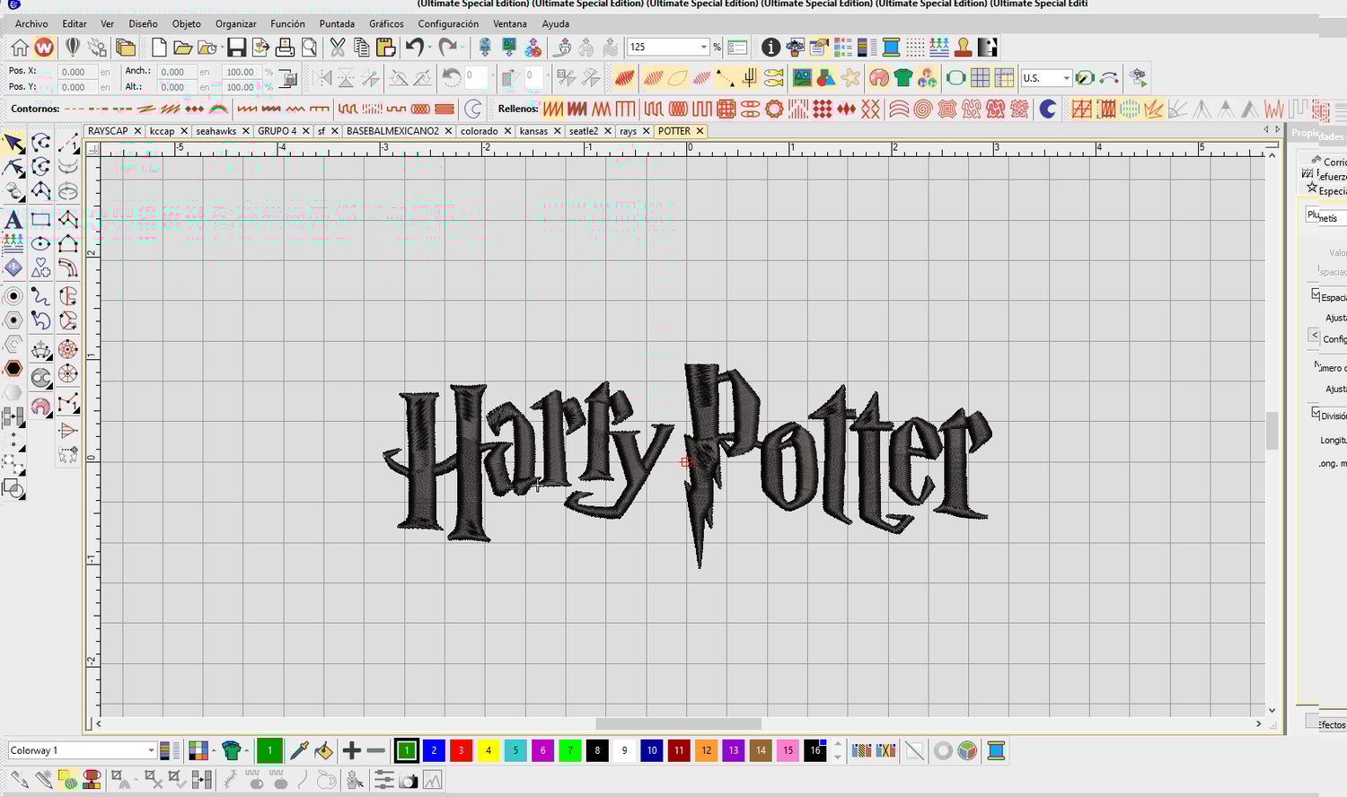The image size is (1347, 797).
Task: Open the Puntada menu
Action: pyautogui.click(x=337, y=23)
